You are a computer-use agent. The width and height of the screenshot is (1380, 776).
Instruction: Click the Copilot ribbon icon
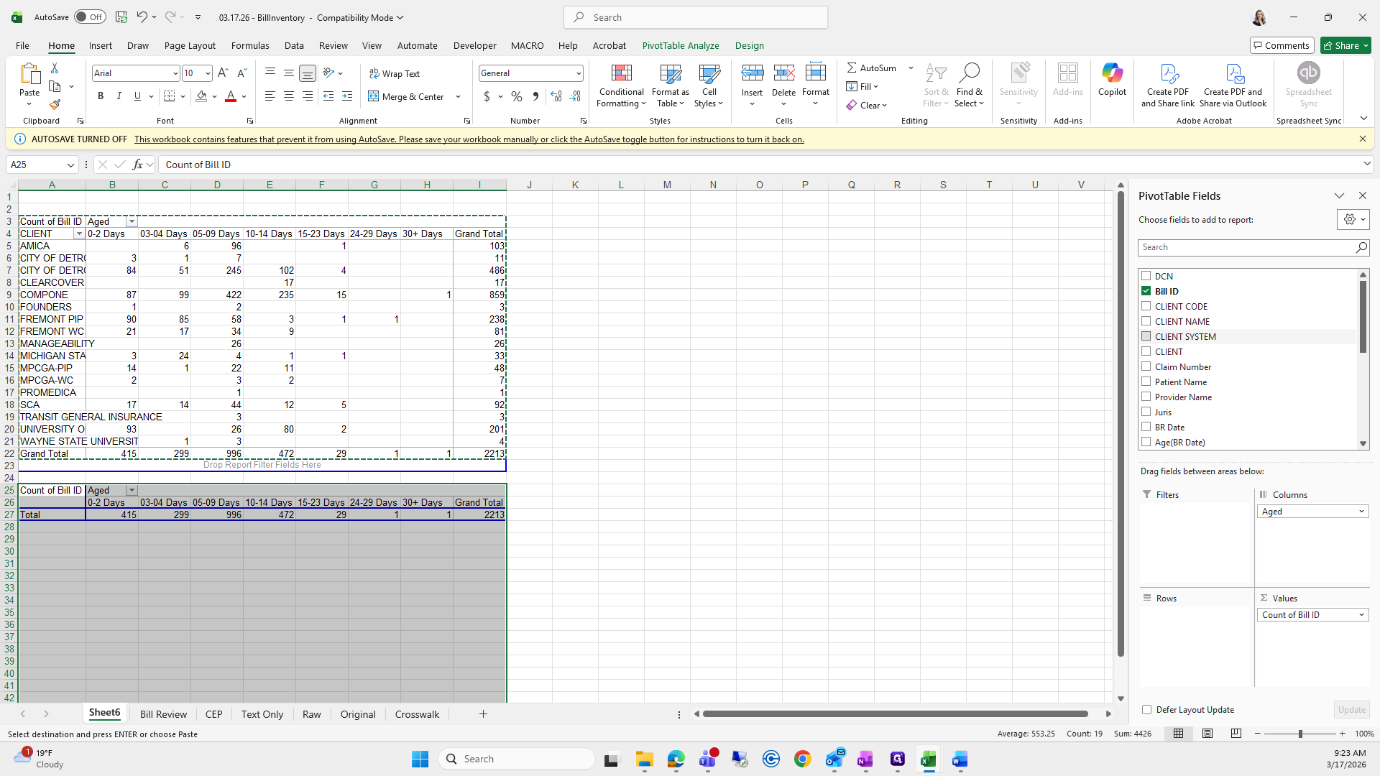[1112, 73]
